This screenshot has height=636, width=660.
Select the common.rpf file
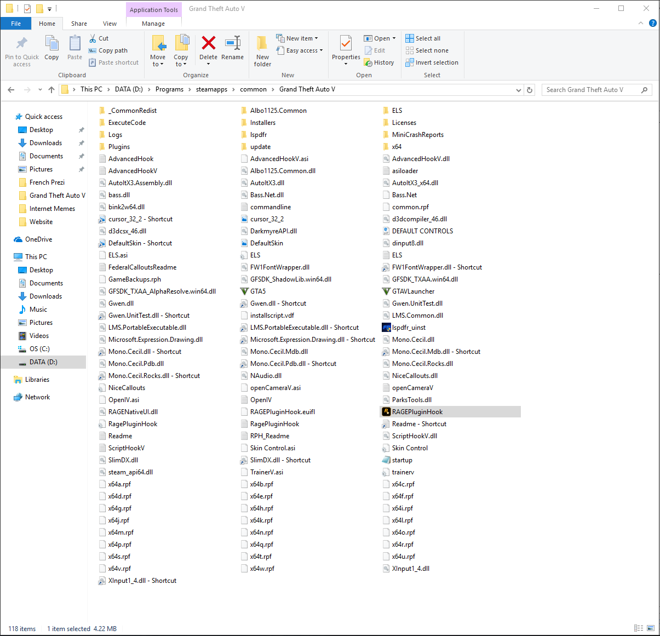[x=405, y=207]
